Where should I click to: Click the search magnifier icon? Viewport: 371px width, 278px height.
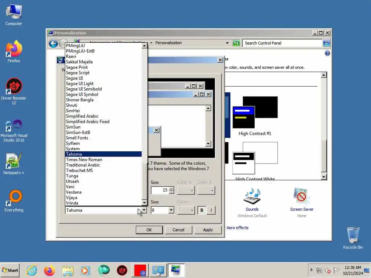point(326,43)
